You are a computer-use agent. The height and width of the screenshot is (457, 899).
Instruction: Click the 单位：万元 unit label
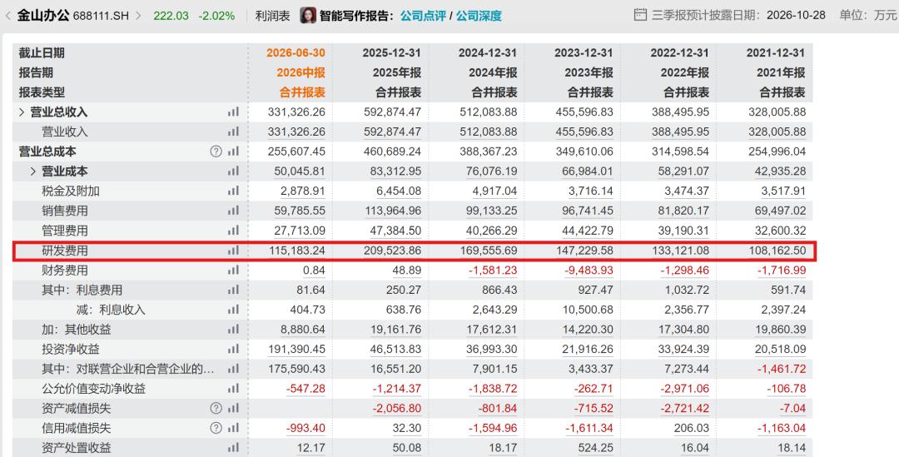pos(867,15)
